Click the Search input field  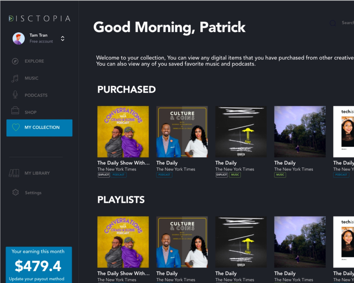[347, 23]
